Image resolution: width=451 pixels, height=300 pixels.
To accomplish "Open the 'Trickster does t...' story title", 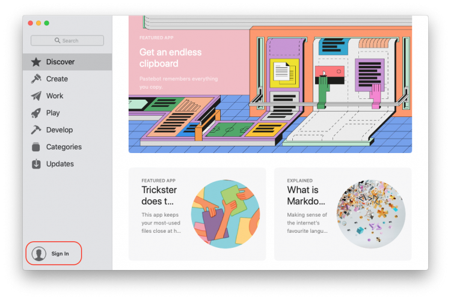I will click(x=159, y=196).
